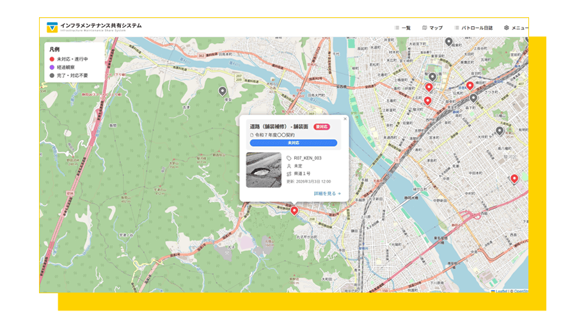Click the document icon beside 令和7年度〇〇契約
Screen dimensions: 586x329
click(252, 135)
